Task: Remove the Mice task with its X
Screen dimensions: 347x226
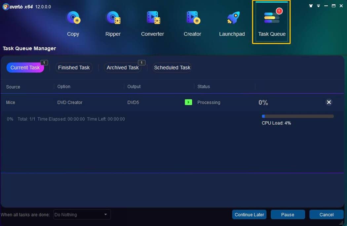Action: 328,102
